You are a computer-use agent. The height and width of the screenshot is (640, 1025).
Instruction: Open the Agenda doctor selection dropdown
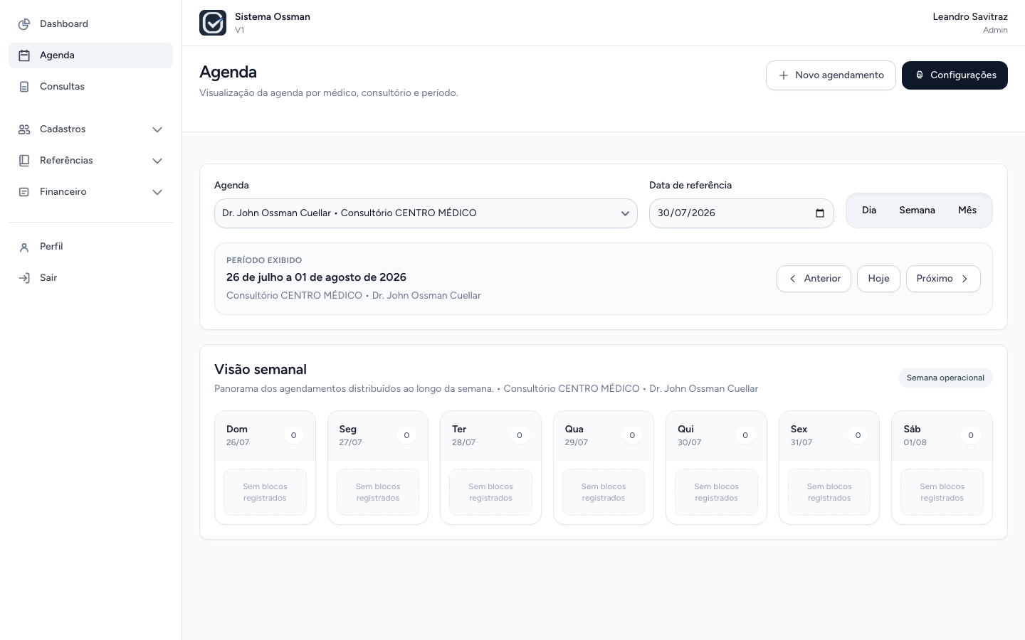pos(426,213)
